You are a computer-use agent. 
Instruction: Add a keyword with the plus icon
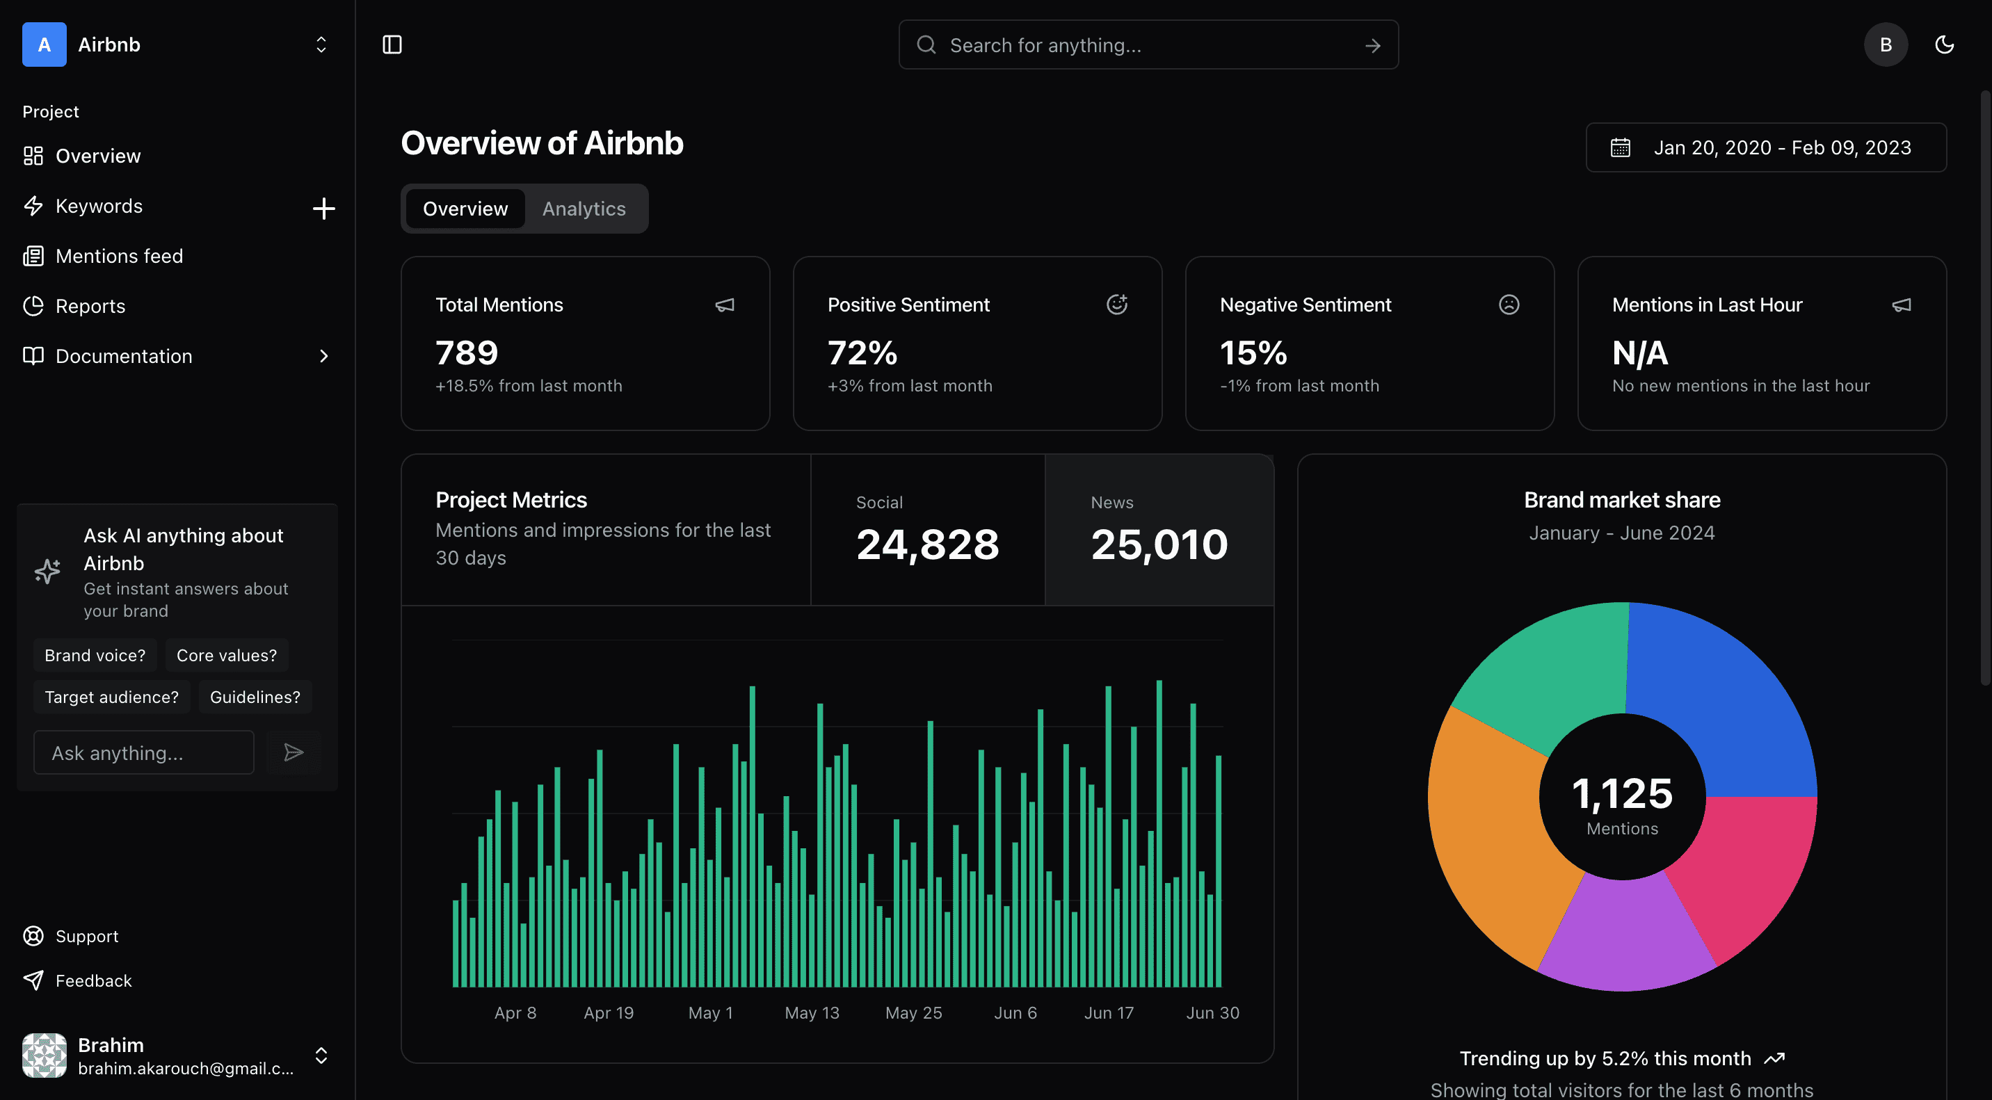pos(323,208)
